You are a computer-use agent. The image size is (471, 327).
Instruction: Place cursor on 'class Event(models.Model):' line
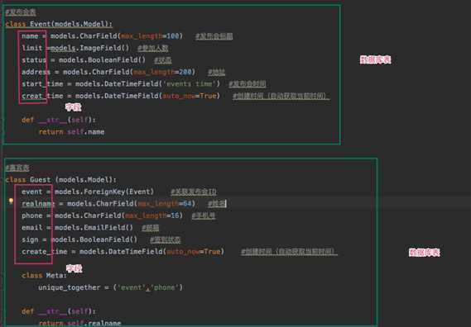point(59,24)
